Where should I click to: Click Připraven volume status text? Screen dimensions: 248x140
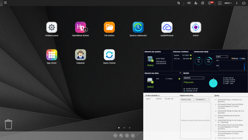189,82
